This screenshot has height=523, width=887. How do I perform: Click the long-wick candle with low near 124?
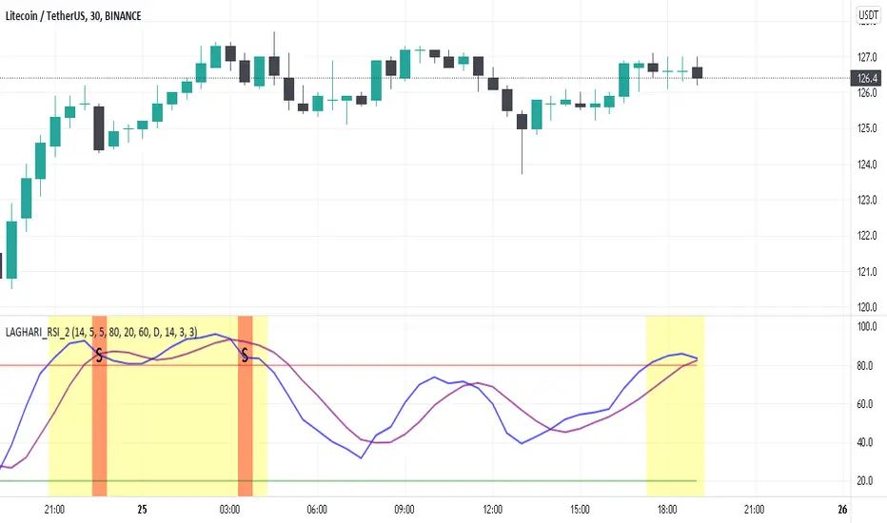tap(522, 122)
